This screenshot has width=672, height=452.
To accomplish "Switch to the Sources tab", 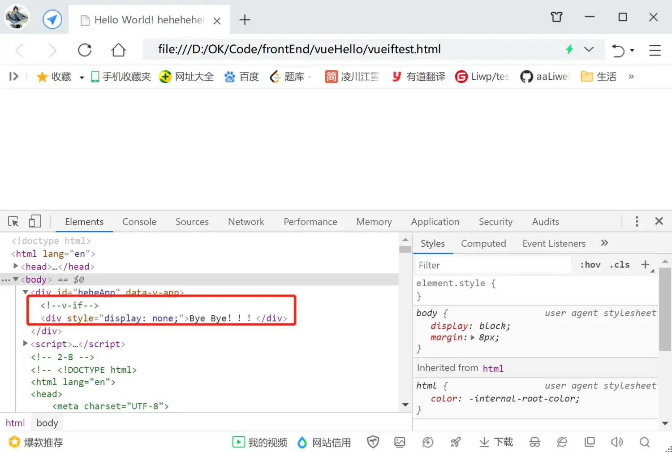I will click(x=192, y=222).
